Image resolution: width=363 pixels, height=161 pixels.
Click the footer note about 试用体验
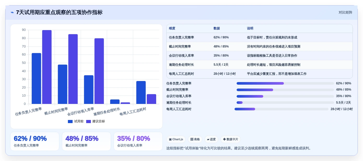click(239, 148)
